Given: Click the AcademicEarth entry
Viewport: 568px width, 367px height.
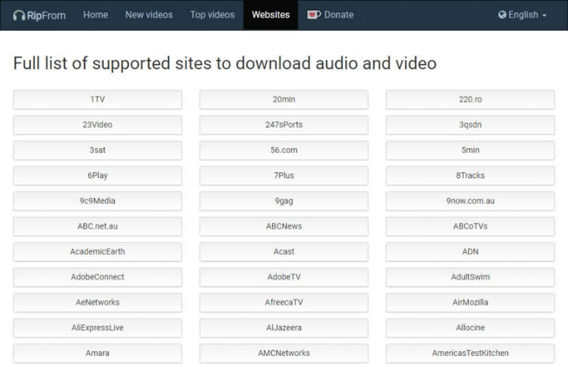Looking at the screenshot, I should tap(97, 252).
